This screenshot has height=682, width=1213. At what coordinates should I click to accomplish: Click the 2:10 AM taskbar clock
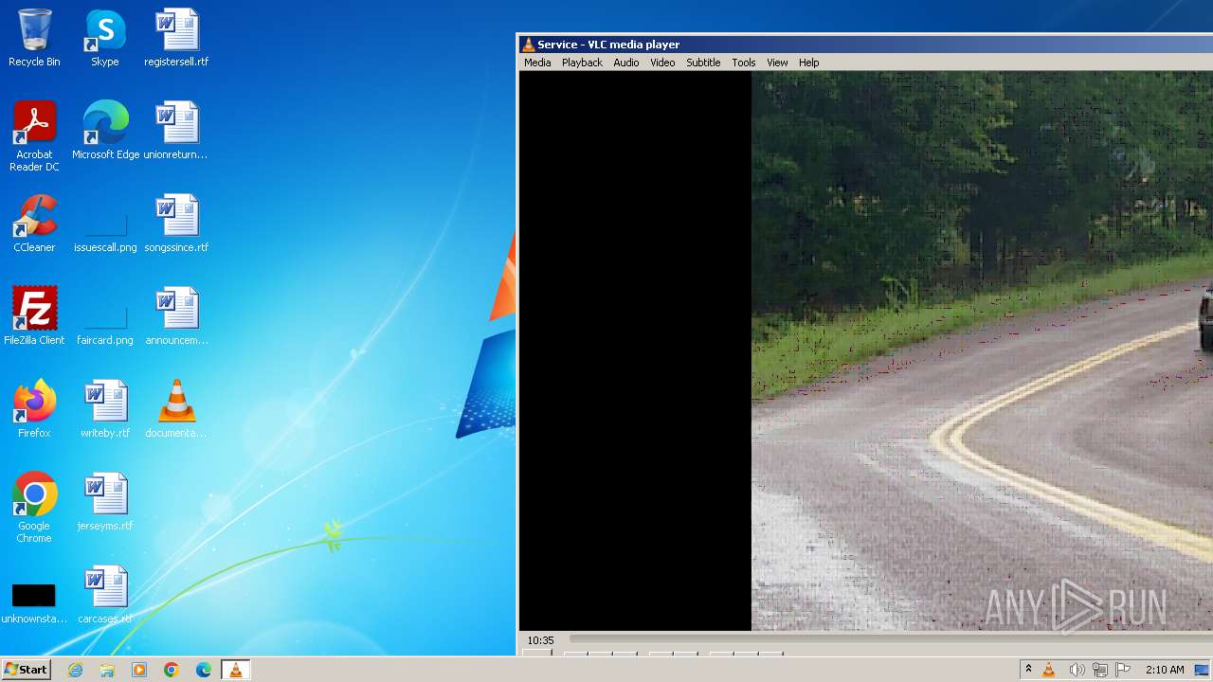tap(1165, 670)
